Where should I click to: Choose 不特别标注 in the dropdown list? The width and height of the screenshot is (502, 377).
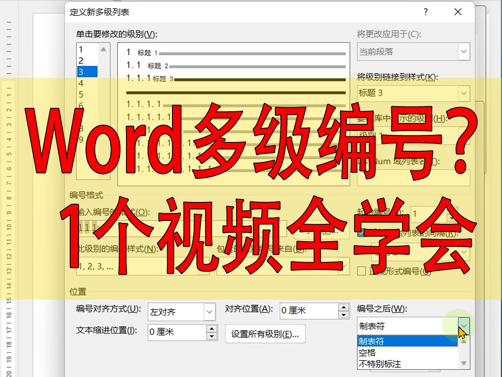click(x=408, y=364)
